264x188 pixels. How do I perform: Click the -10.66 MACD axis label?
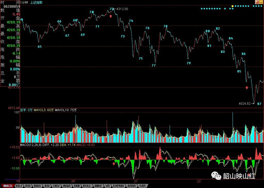coord(15,168)
